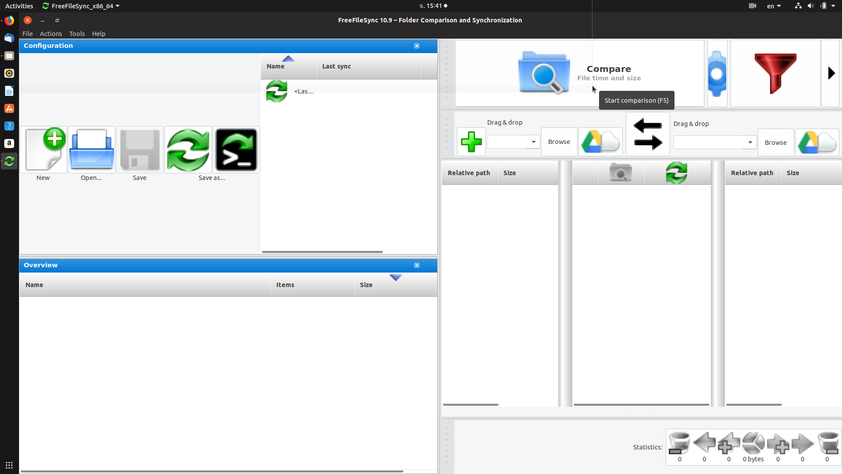Image resolution: width=842 pixels, height=474 pixels.
Task: Sort Overview by Size column
Action: [396, 285]
